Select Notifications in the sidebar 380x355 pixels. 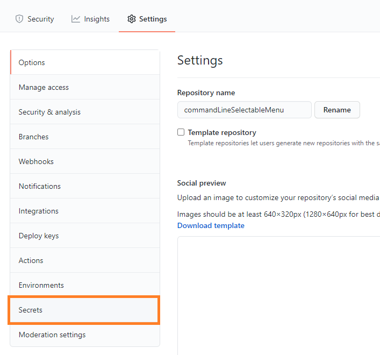click(x=39, y=186)
